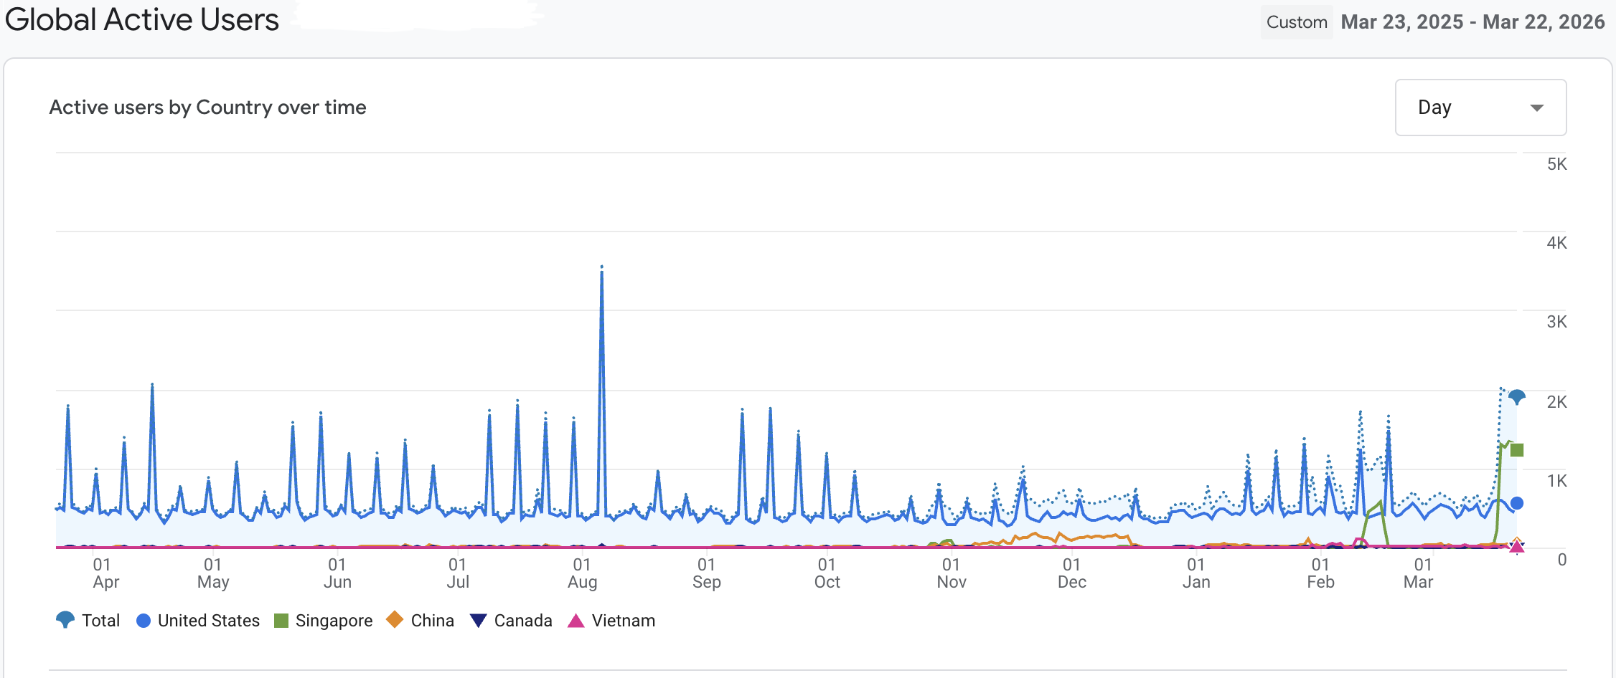Image resolution: width=1616 pixels, height=678 pixels.
Task: Click the Canada navy triangle legend icon
Action: point(479,621)
